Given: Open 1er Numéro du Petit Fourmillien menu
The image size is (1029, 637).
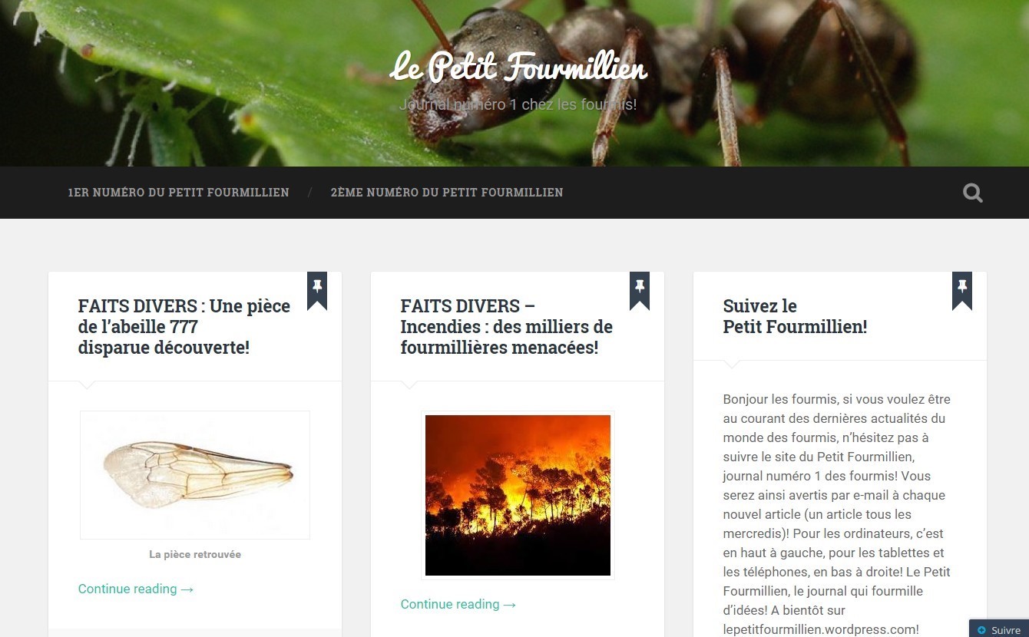Looking at the screenshot, I should coord(178,193).
